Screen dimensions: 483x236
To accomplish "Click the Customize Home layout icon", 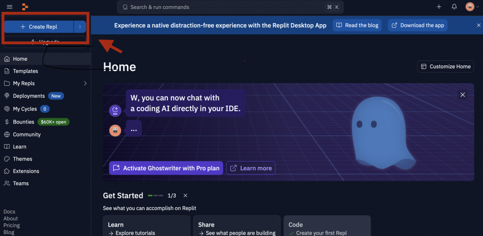I will click(x=424, y=66).
